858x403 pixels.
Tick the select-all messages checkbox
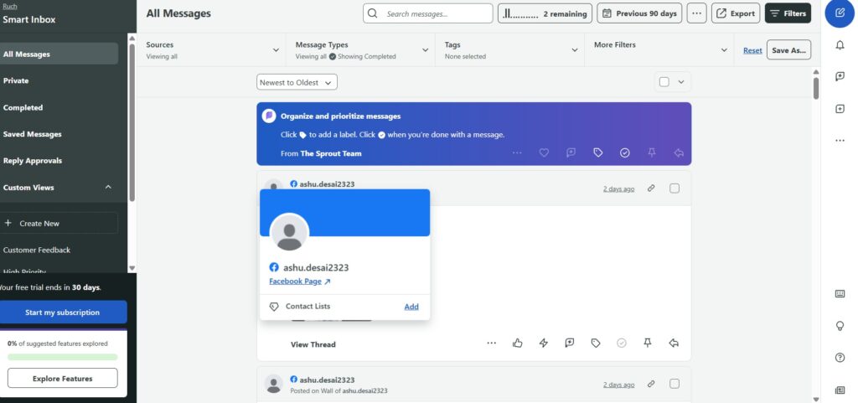(664, 82)
